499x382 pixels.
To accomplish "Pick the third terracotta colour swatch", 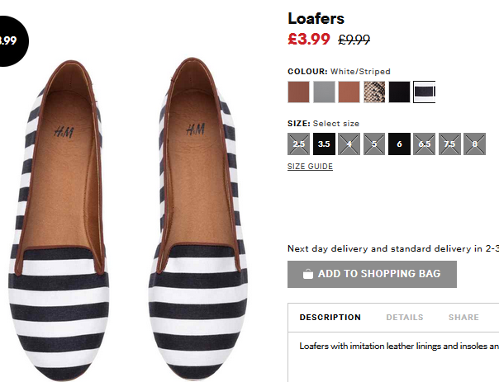I will [349, 92].
